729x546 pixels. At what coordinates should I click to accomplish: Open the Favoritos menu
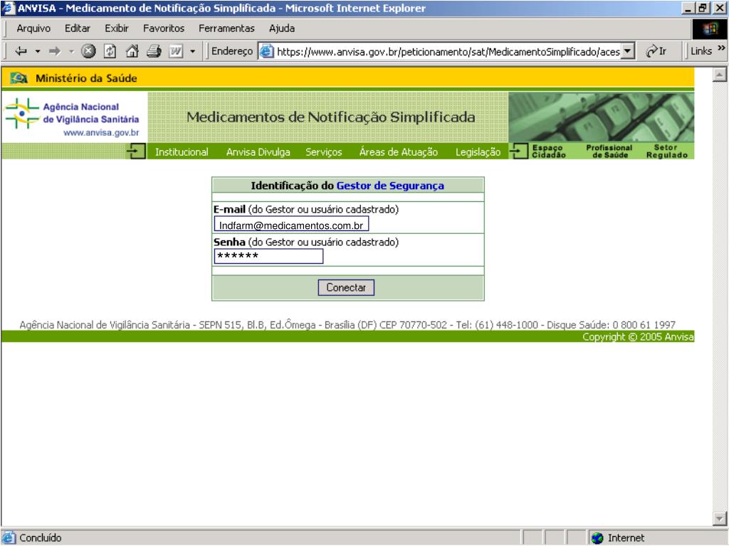tap(164, 28)
